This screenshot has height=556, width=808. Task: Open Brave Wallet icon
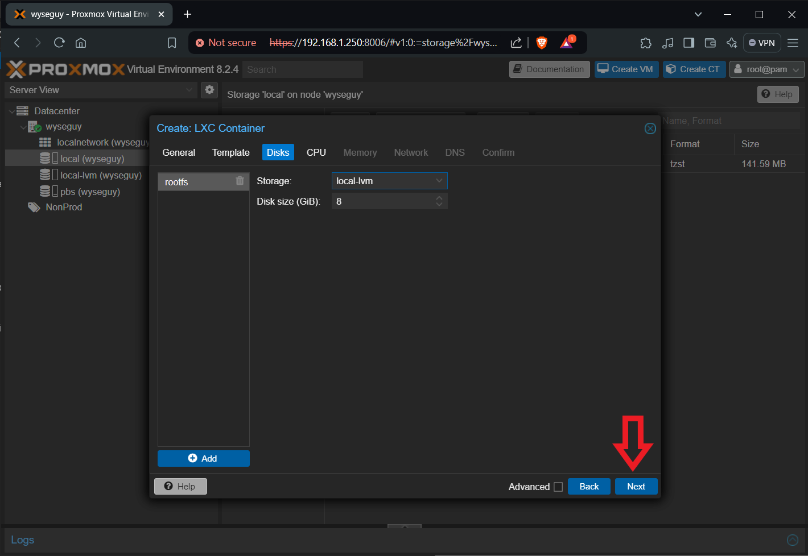(x=710, y=43)
